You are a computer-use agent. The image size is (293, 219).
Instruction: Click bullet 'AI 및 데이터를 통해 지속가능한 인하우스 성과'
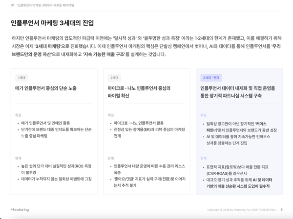238,140
